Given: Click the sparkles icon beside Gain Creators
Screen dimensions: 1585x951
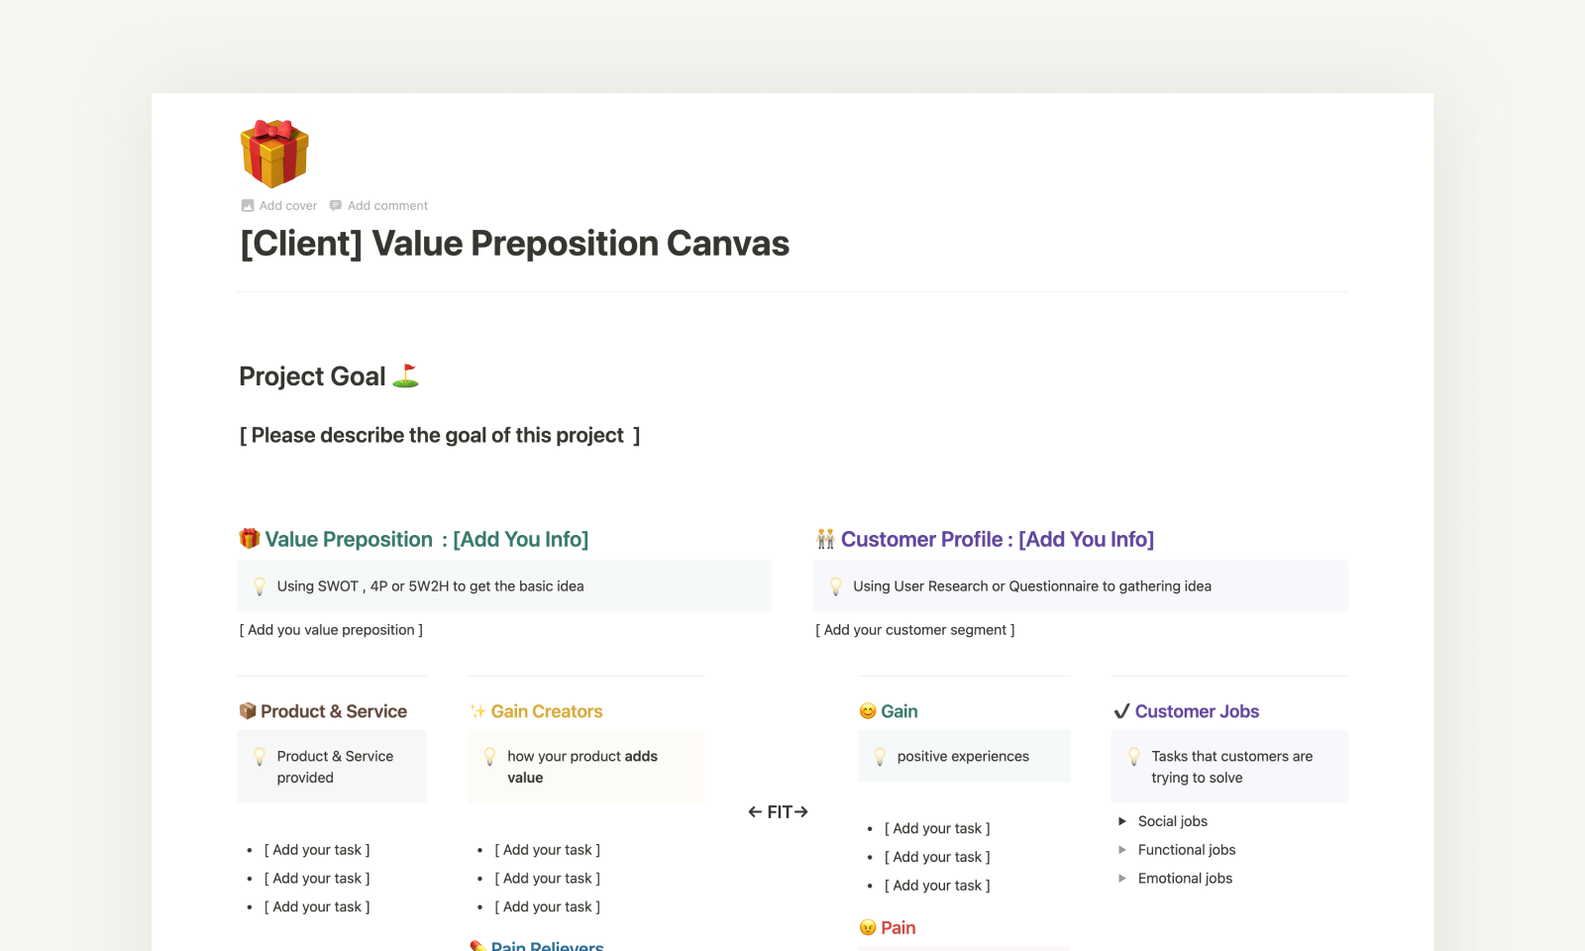Looking at the screenshot, I should pyautogui.click(x=477, y=710).
